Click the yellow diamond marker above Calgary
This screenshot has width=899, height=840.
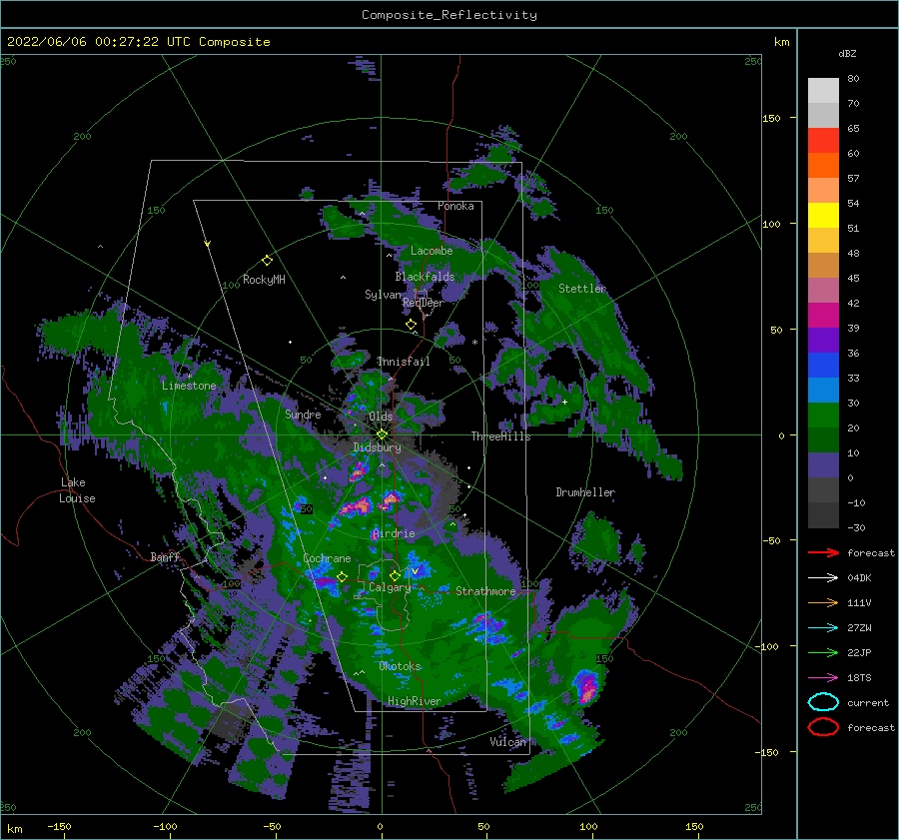pyautogui.click(x=395, y=575)
